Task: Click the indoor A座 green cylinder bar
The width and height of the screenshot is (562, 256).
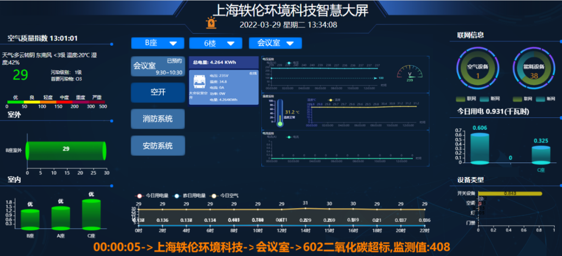Action: [60, 218]
